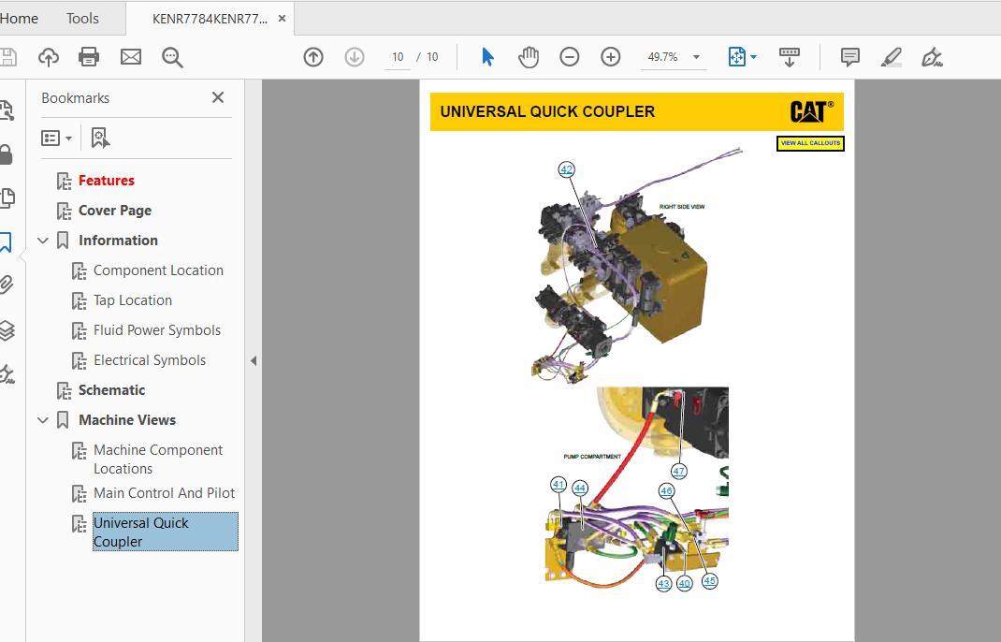The width and height of the screenshot is (1001, 642).
Task: Open Machine Component Locations bookmark
Action: (x=158, y=460)
